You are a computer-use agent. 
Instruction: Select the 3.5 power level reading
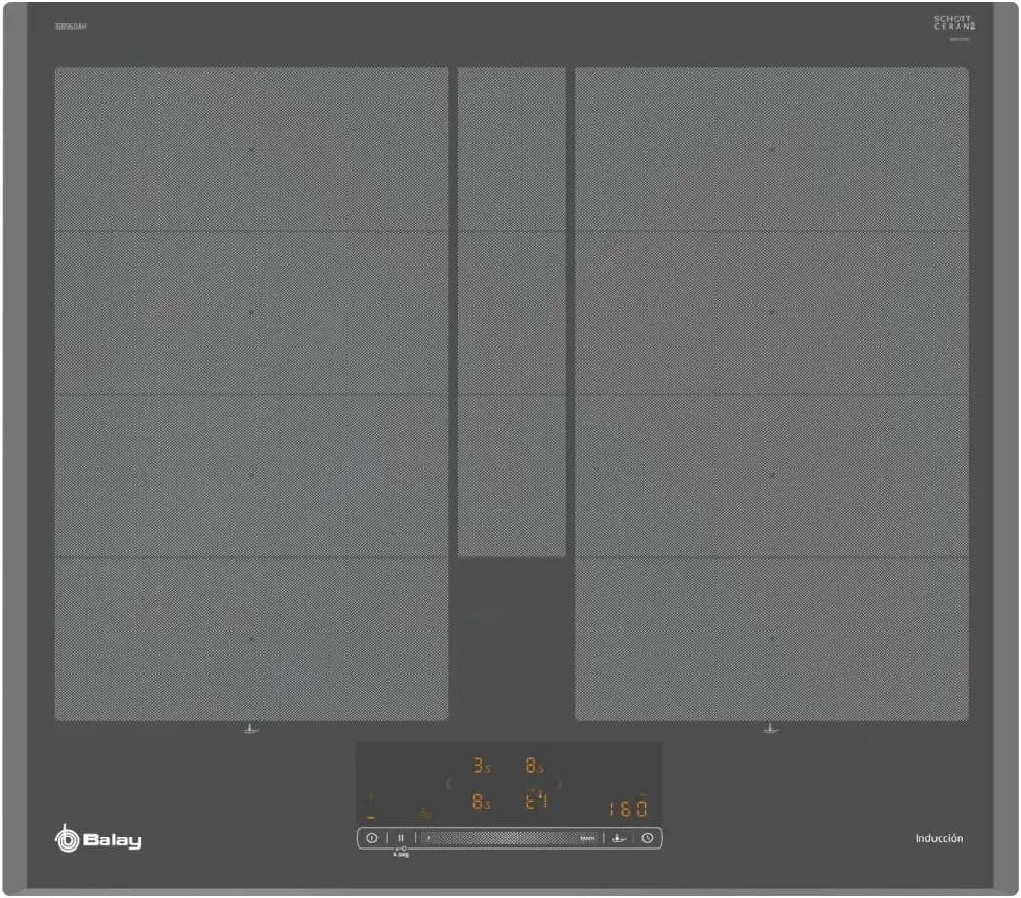point(482,766)
